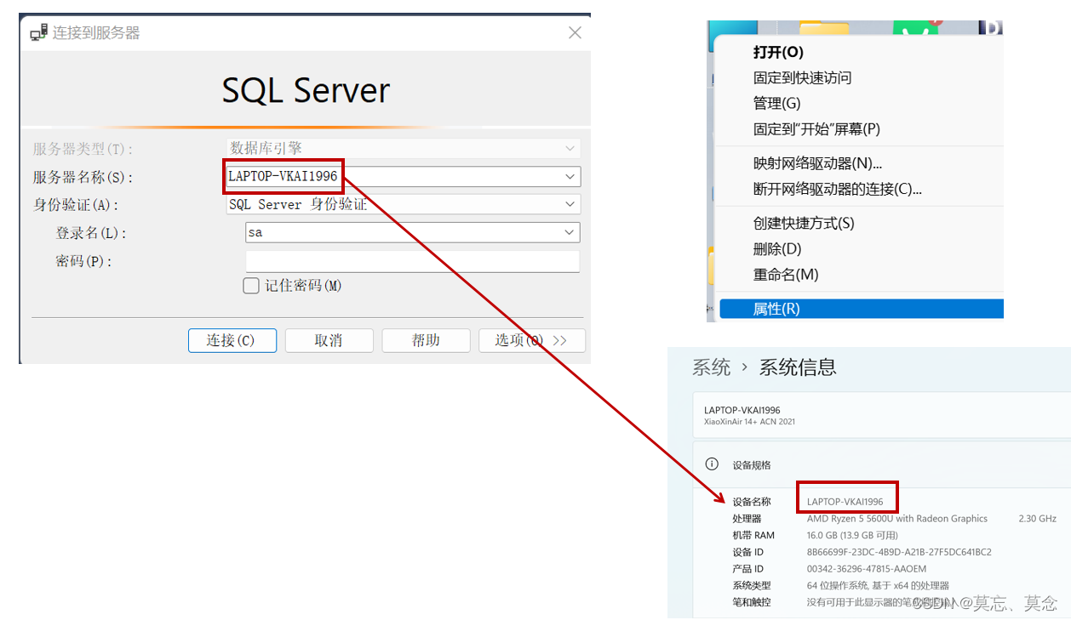Choose 重命名(M) in the context menu
Viewport: 1071px width, 620px height.
[860, 275]
